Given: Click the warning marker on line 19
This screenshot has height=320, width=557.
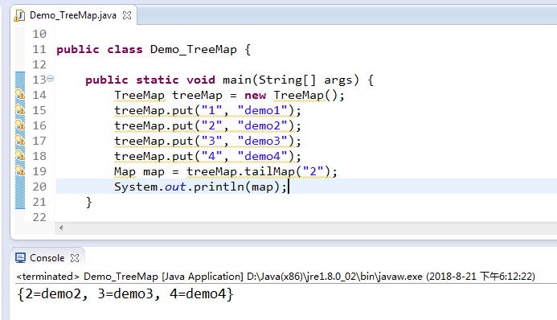Looking at the screenshot, I should (20, 171).
